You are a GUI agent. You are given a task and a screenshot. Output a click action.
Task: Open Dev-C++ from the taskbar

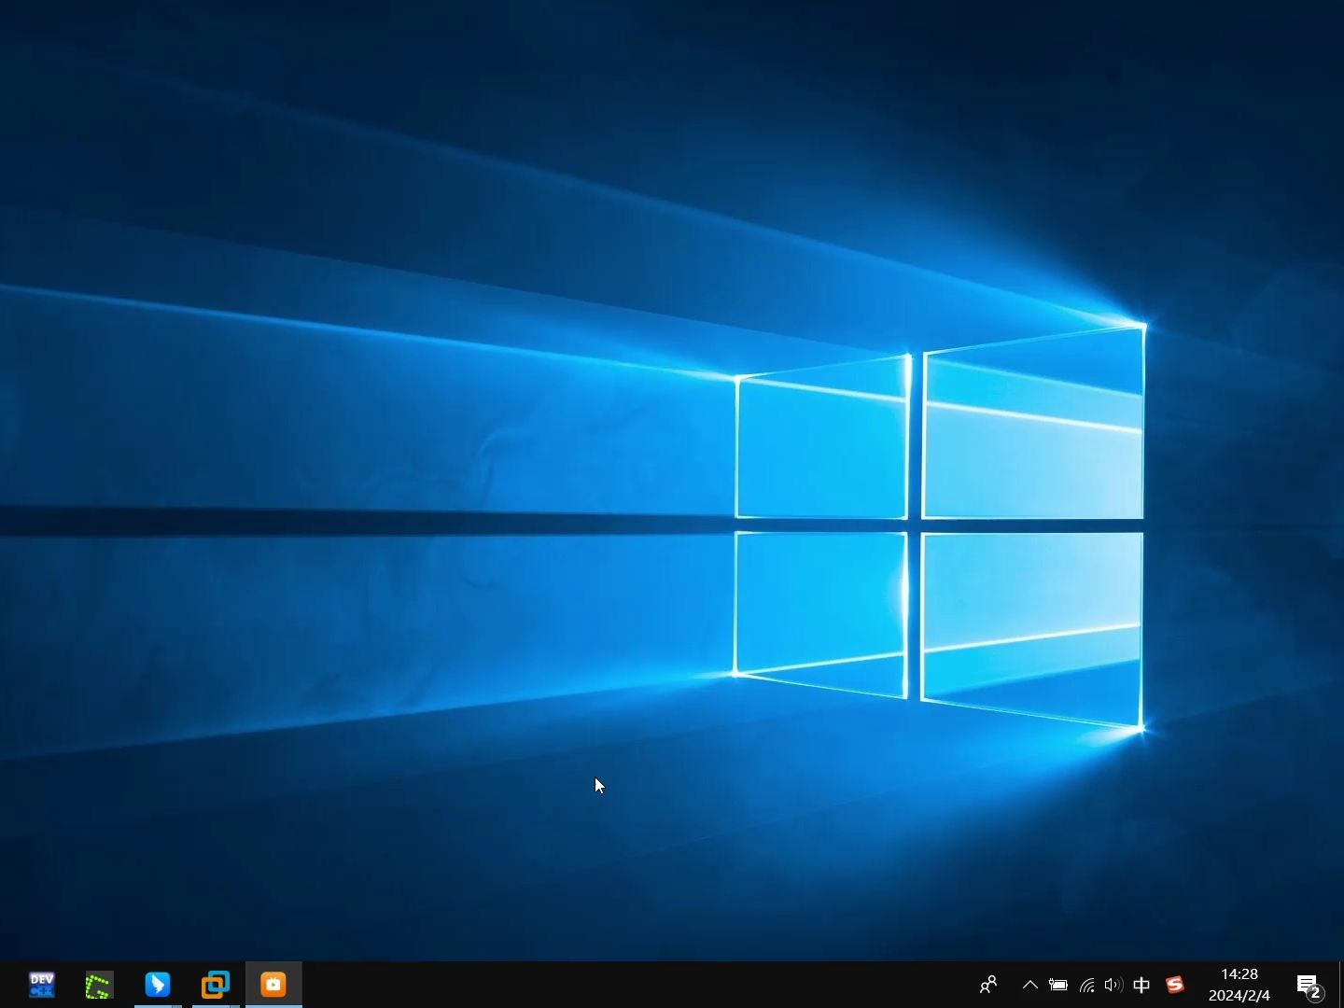tap(42, 985)
